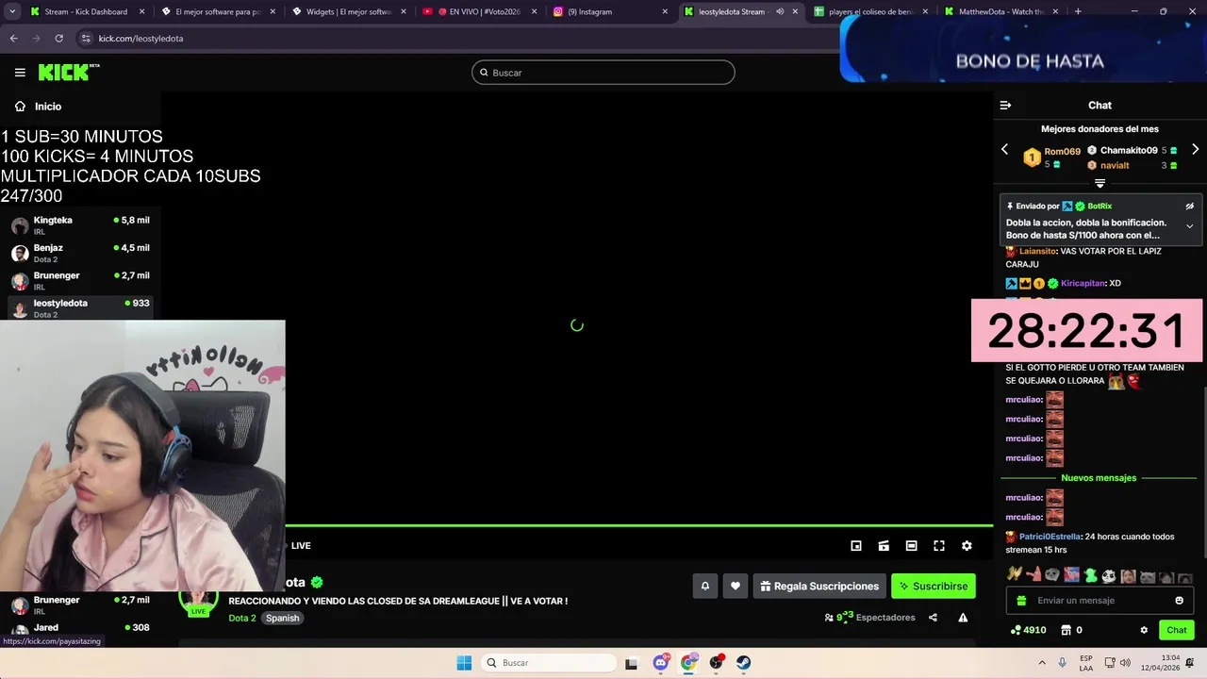
Task: Open the clip creation icon
Action: point(884,546)
